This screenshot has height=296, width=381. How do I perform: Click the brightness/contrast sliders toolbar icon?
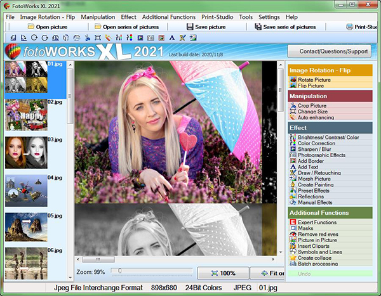(119, 37)
